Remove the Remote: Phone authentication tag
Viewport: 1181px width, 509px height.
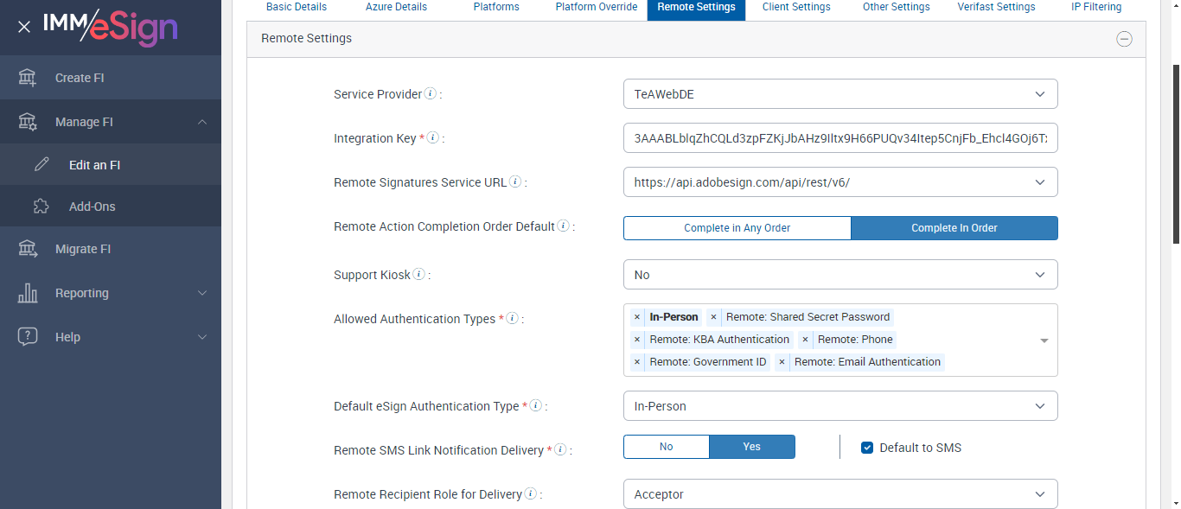click(805, 340)
